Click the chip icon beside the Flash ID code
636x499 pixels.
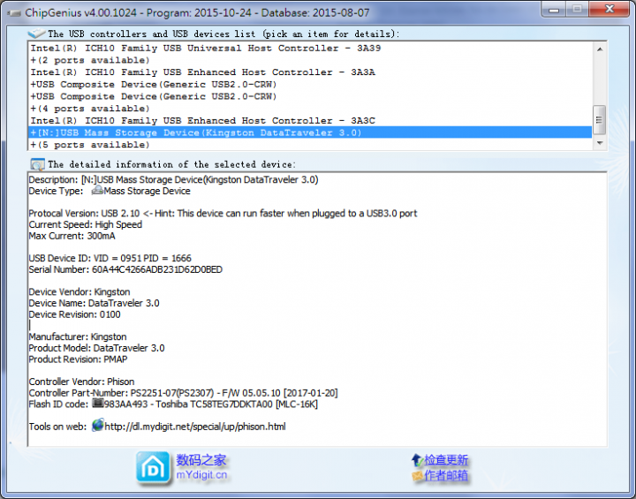coord(98,404)
